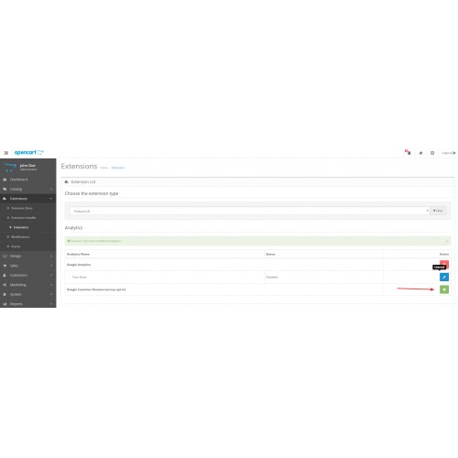Collapse the Extensions sidebar menu

tap(28, 199)
